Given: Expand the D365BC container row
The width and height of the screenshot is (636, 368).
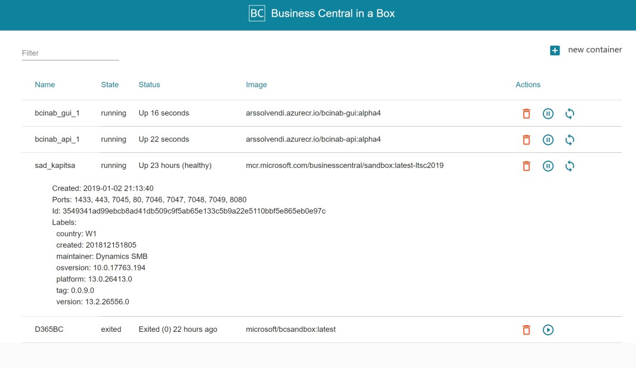Looking at the screenshot, I should (x=49, y=330).
